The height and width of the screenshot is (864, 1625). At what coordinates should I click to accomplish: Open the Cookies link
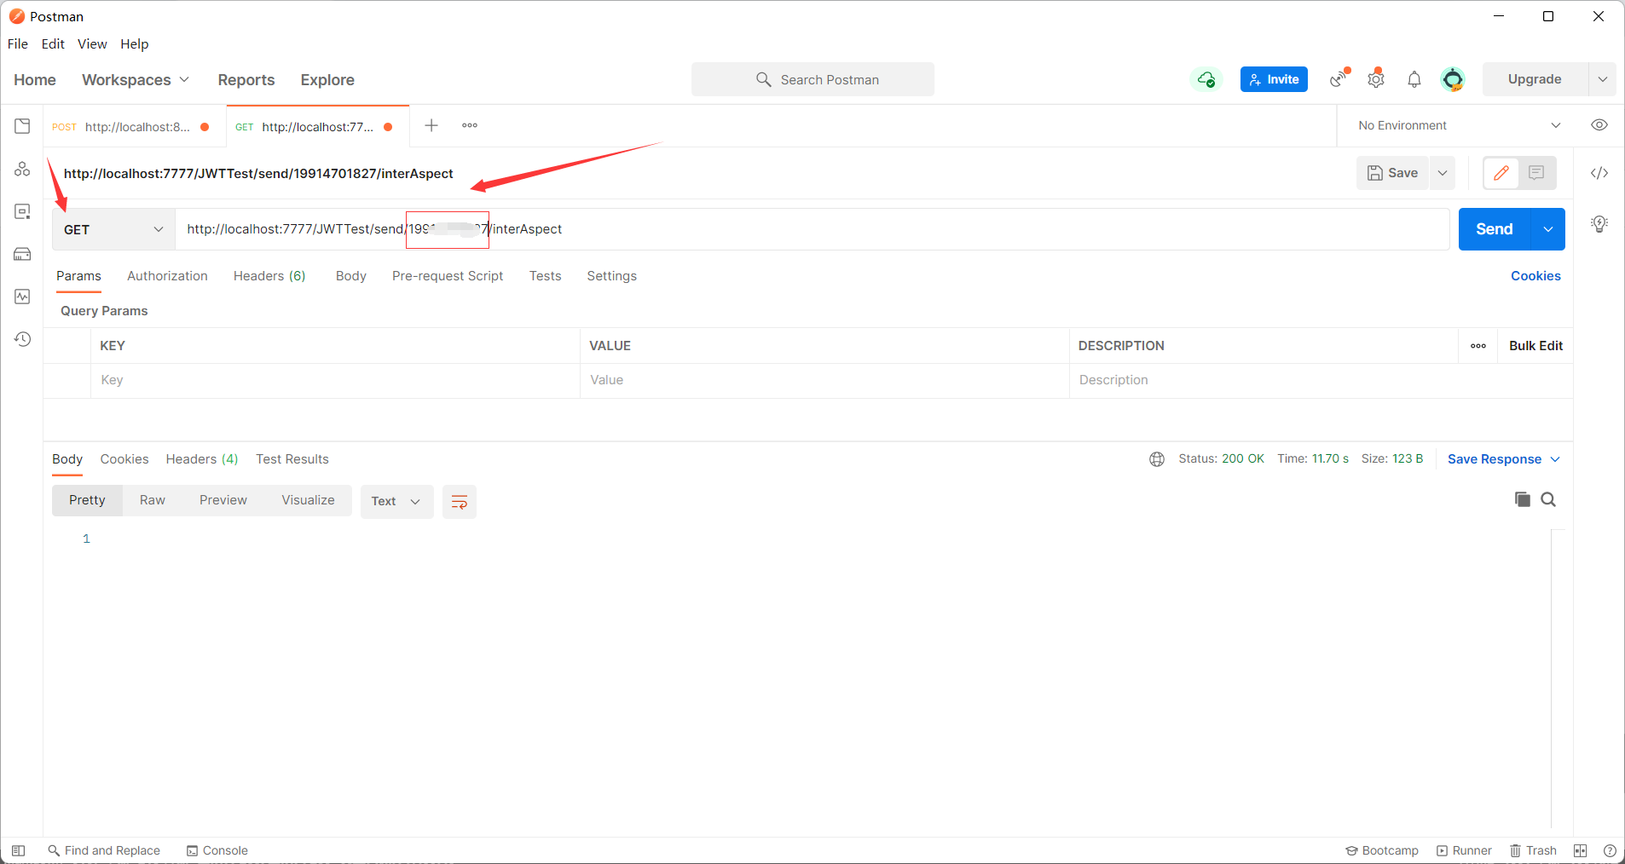(1535, 276)
